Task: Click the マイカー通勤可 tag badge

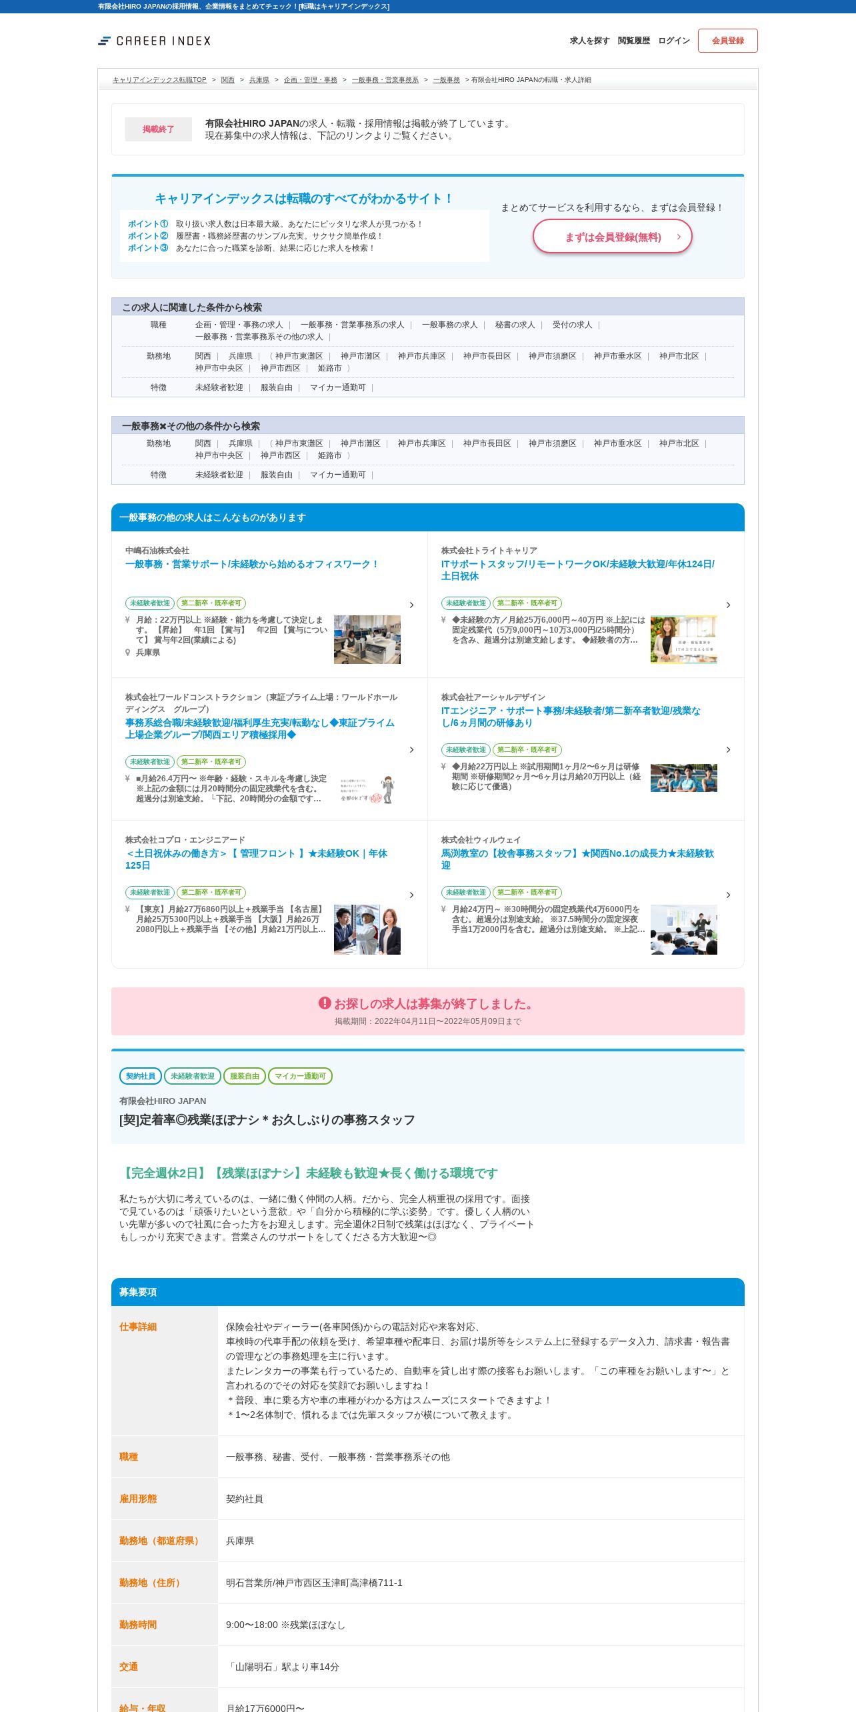Action: pyautogui.click(x=300, y=1076)
